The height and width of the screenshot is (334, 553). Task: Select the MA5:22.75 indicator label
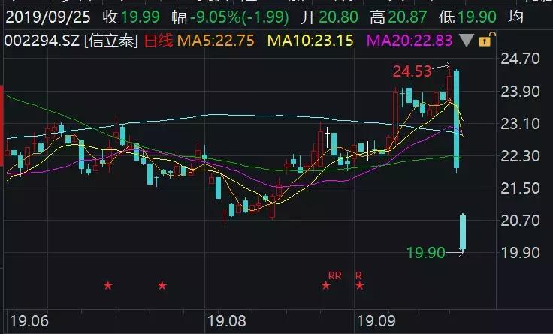[x=216, y=41]
